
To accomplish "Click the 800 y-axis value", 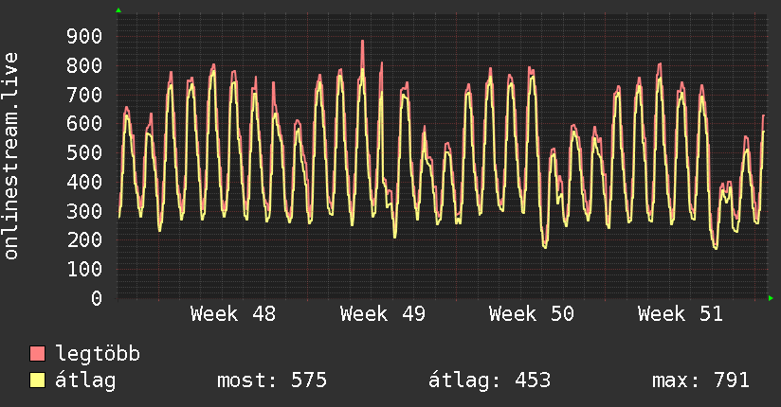I will (x=84, y=65).
